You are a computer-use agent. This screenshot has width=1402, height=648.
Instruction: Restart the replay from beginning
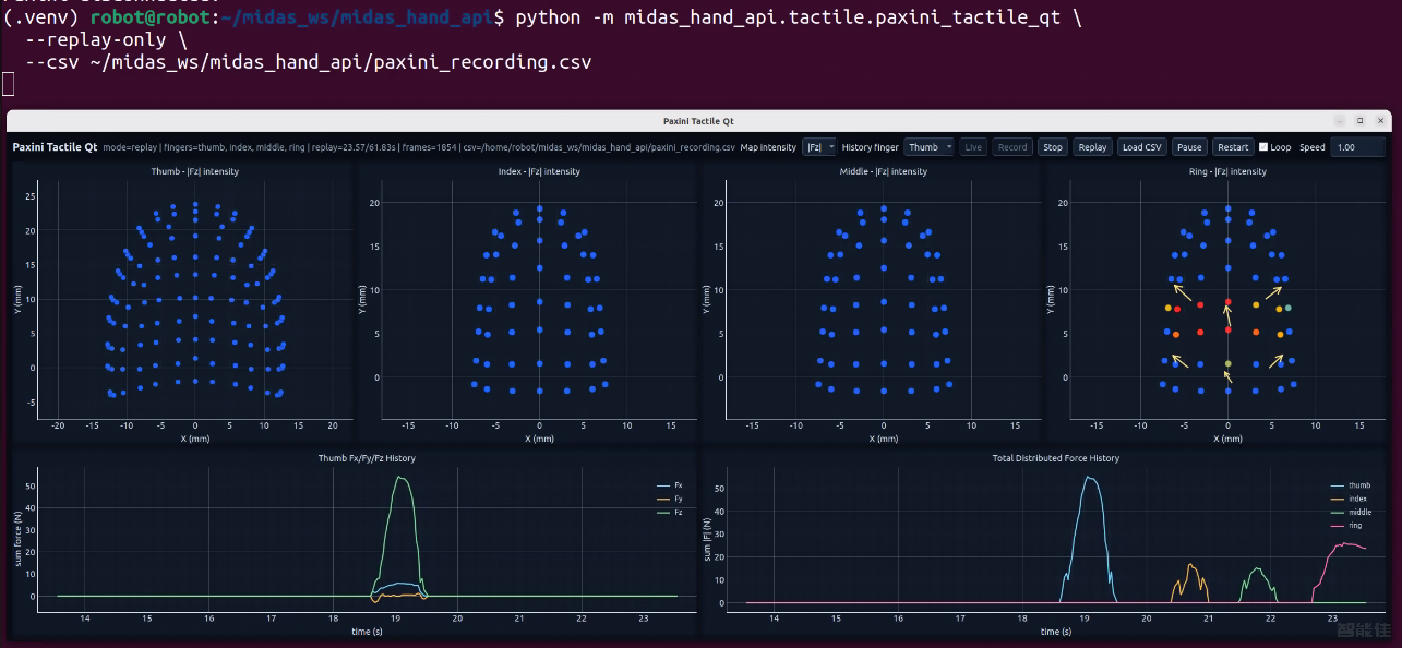pos(1233,147)
